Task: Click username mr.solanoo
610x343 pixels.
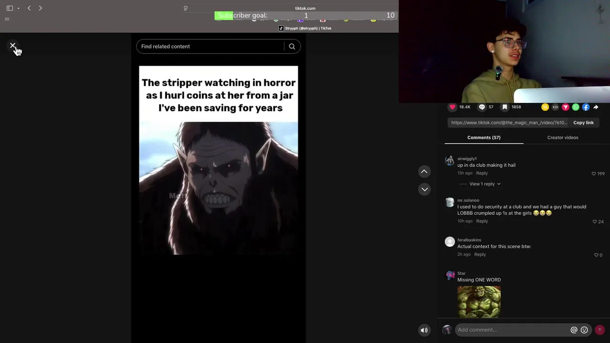Action: point(468,200)
